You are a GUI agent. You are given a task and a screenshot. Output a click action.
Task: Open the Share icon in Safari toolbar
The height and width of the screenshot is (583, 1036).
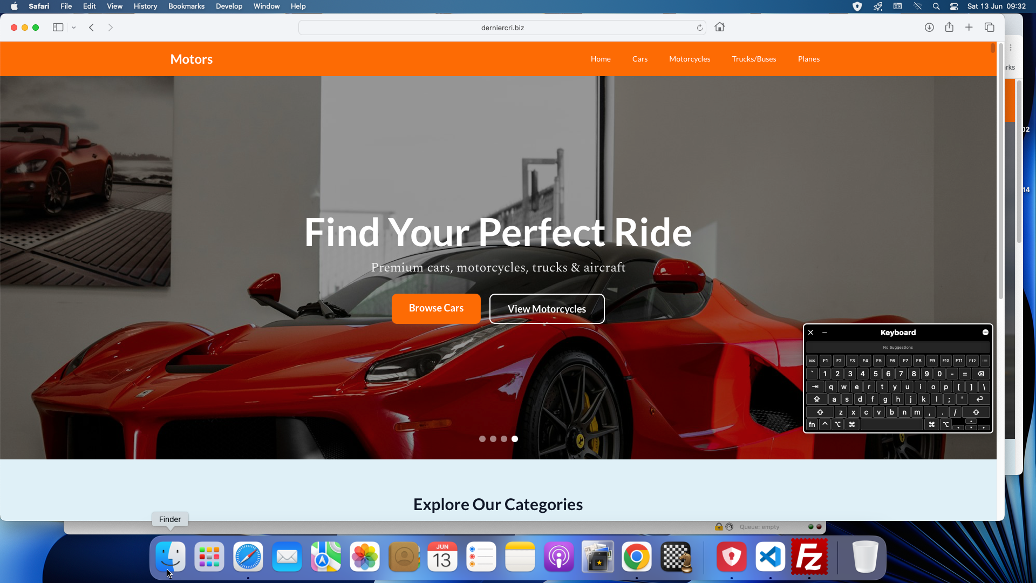coord(949,27)
